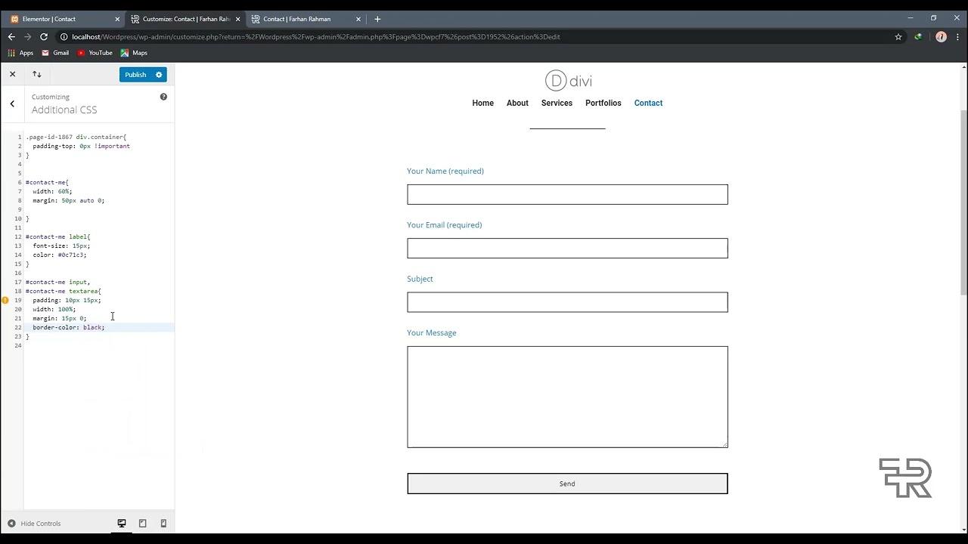Click CSS selector '#contact-me textarea{'
This screenshot has width=968, height=544.
click(63, 291)
